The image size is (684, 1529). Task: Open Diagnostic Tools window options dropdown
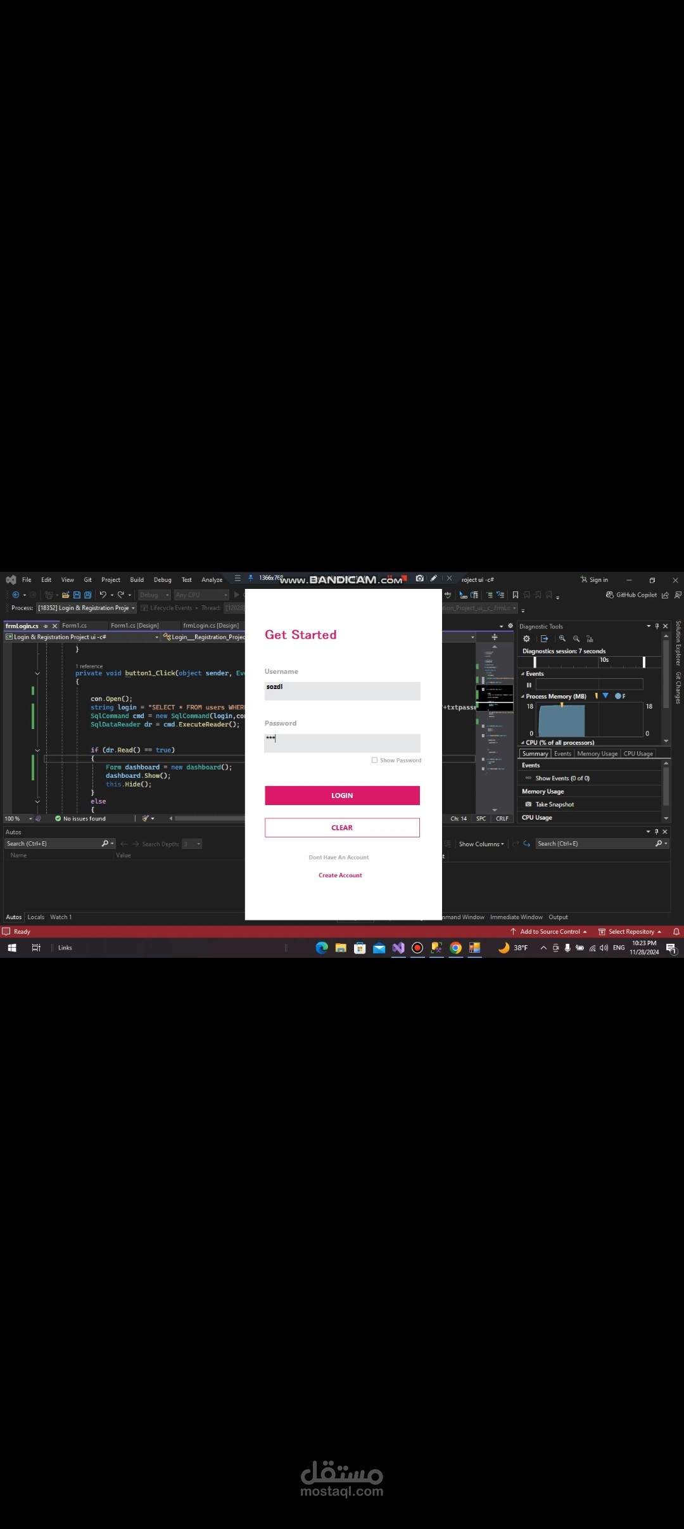tap(649, 626)
